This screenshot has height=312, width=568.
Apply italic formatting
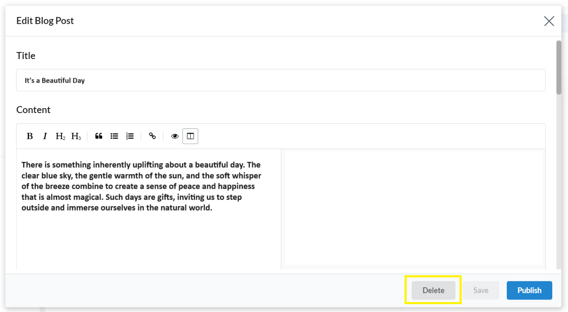pyautogui.click(x=45, y=136)
